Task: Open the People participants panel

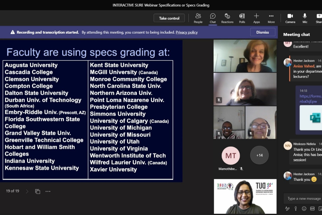Action: [198, 18]
